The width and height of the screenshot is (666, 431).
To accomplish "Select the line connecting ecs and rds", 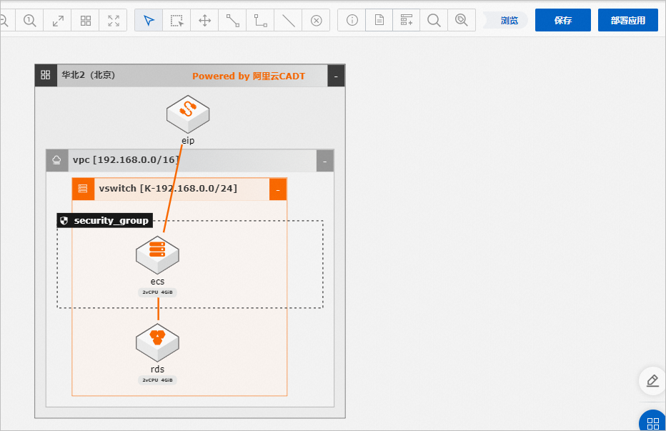I will pyautogui.click(x=158, y=309).
